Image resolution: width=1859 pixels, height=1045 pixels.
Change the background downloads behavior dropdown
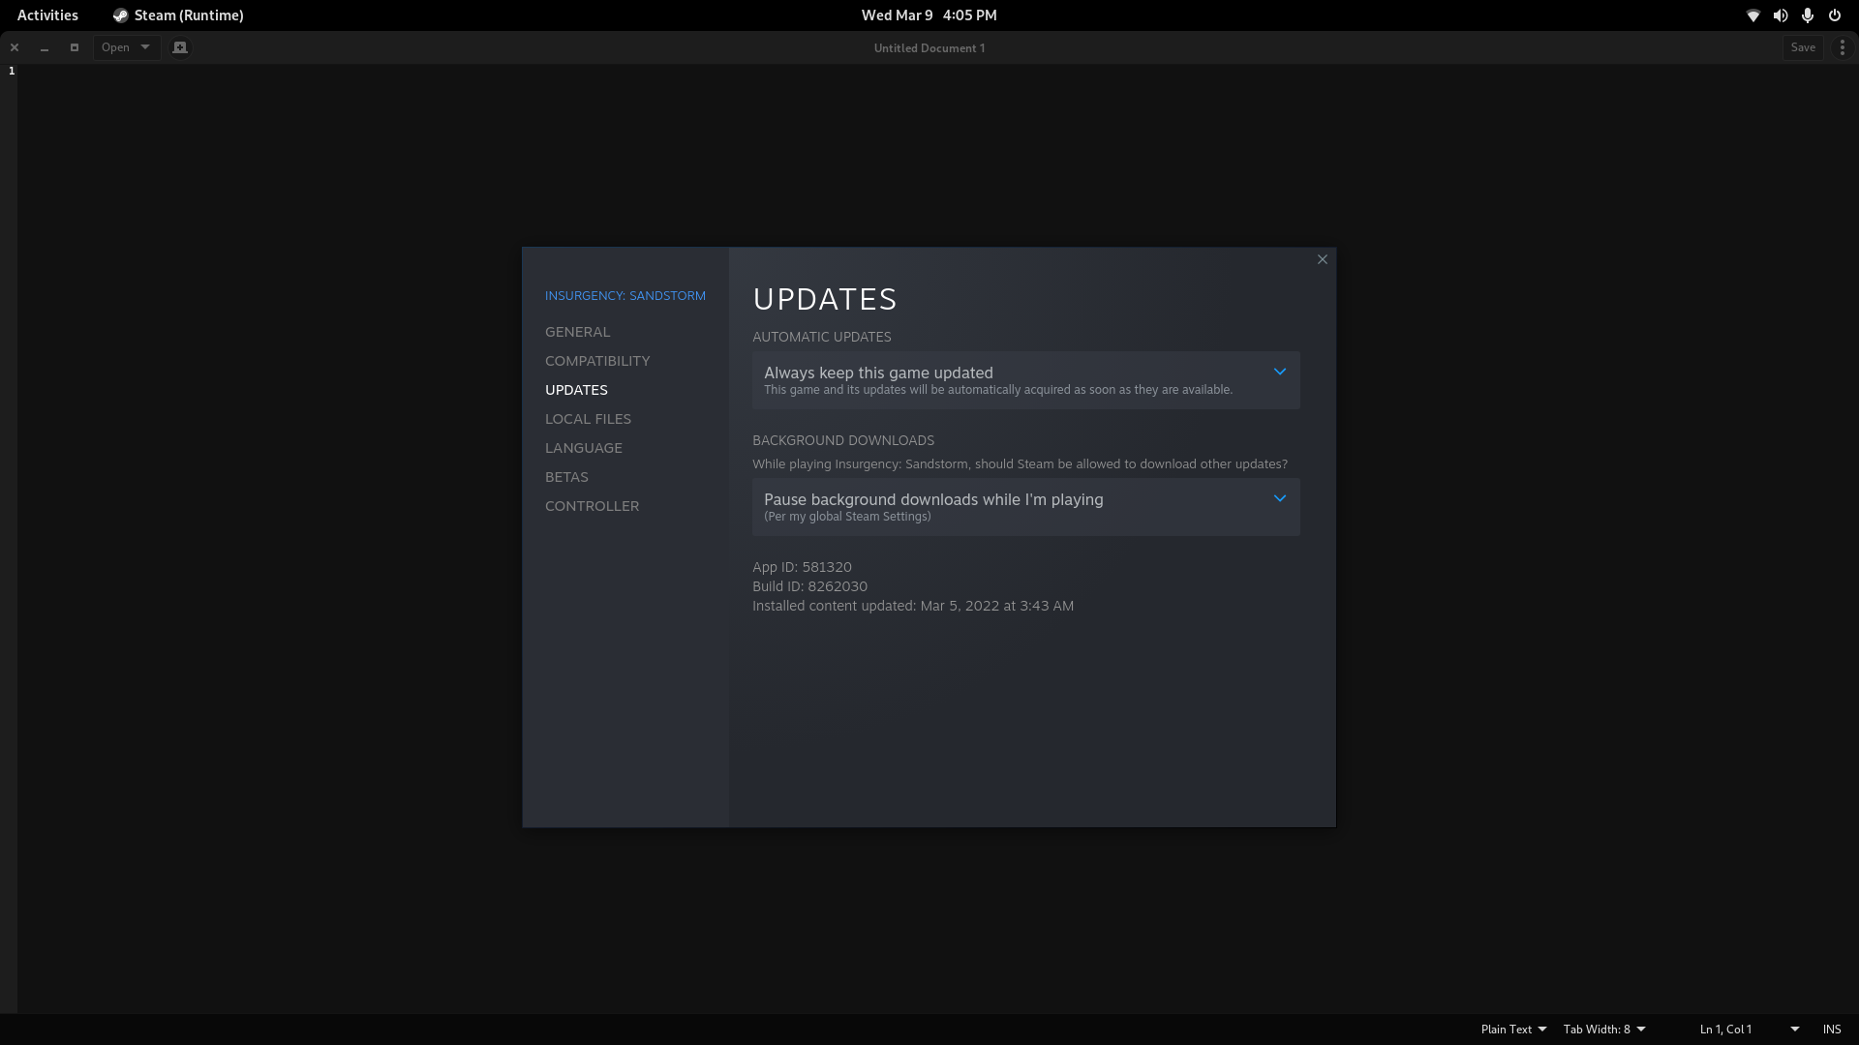(x=1025, y=506)
